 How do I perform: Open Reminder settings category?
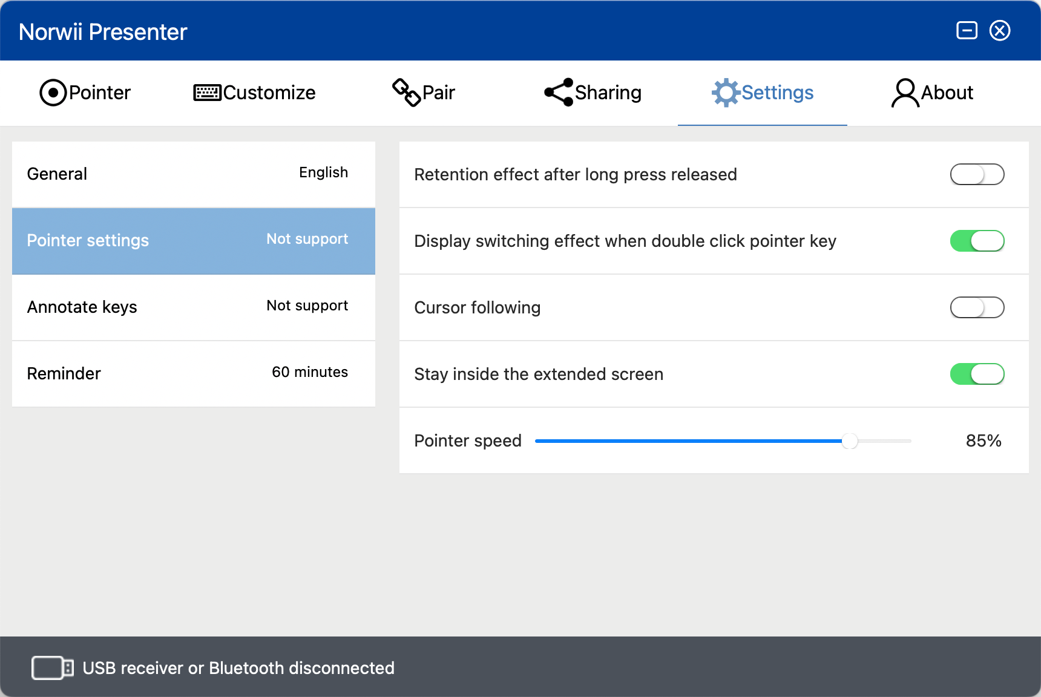[x=194, y=374]
